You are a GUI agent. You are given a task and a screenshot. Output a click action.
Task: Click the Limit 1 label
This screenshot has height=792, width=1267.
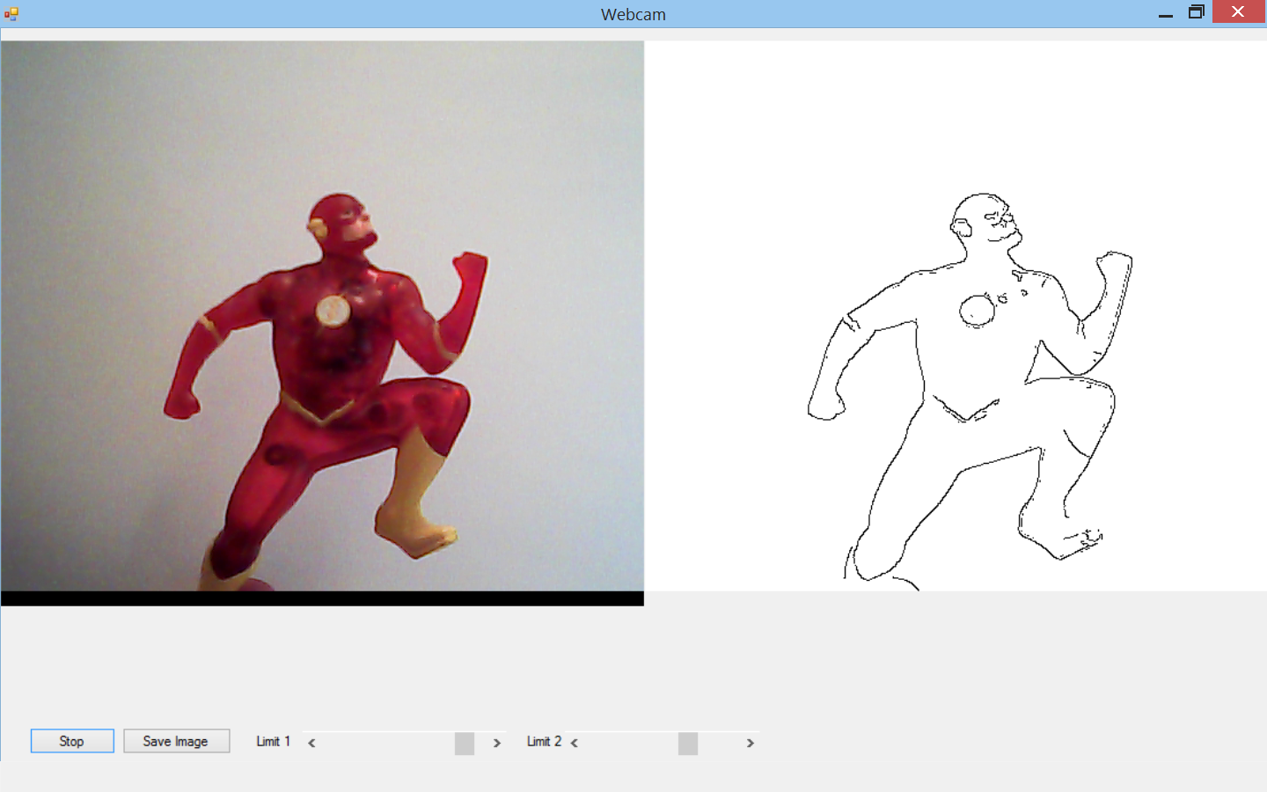(273, 741)
